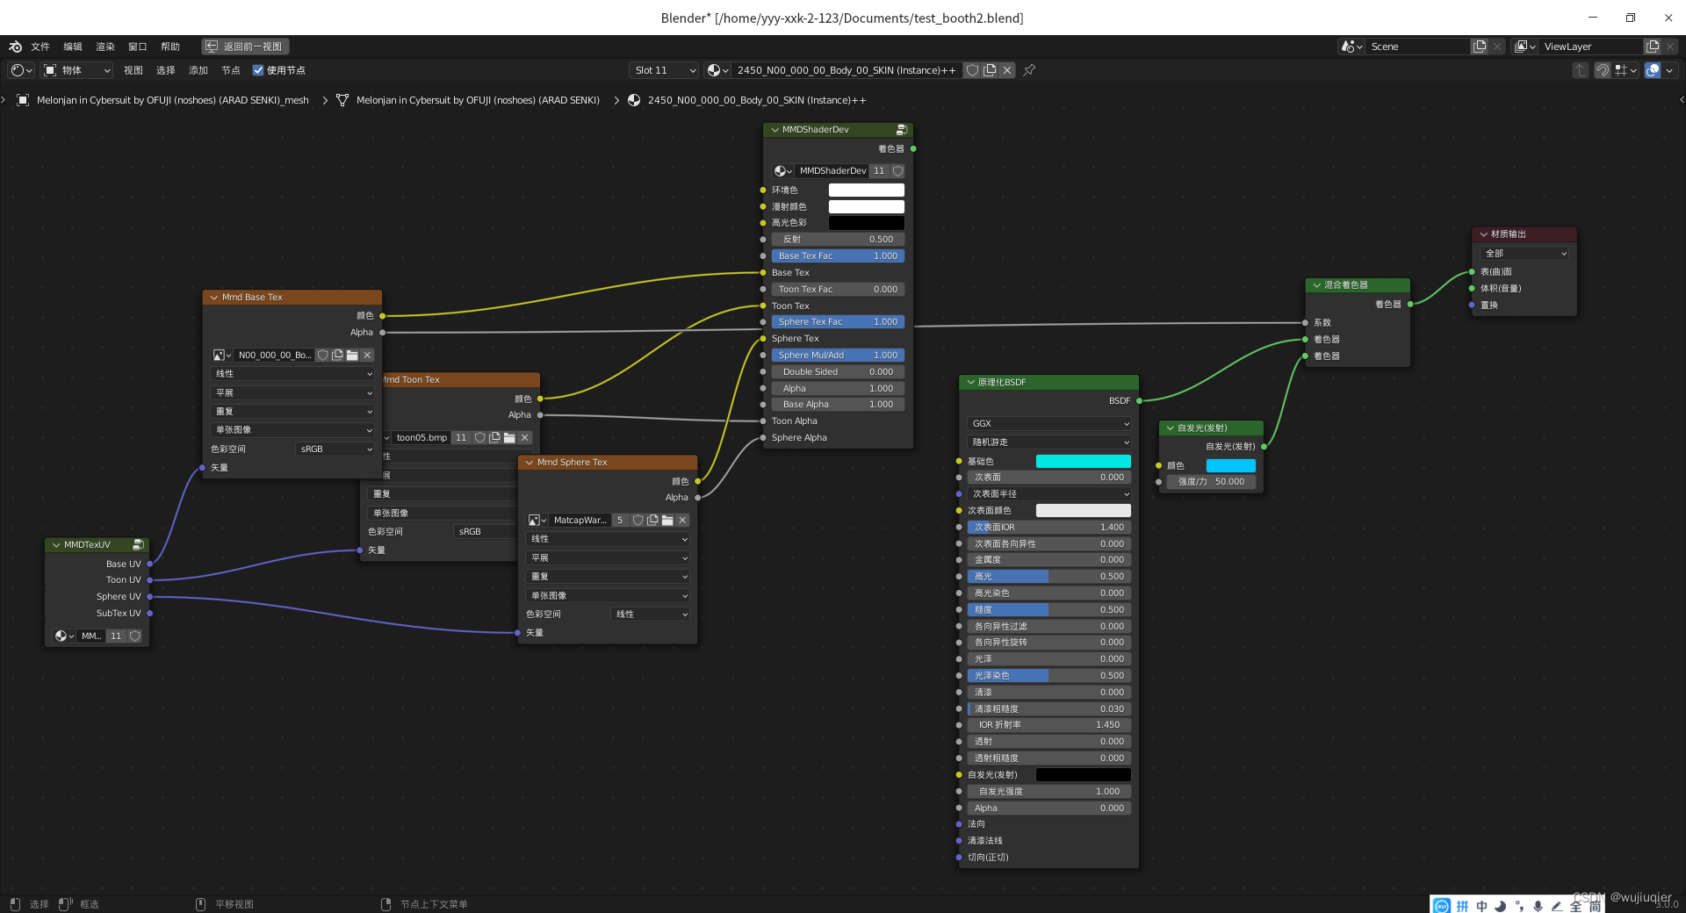Toggle fake user shield for toon05.bmp
The height and width of the screenshot is (913, 1686).
tap(479, 437)
